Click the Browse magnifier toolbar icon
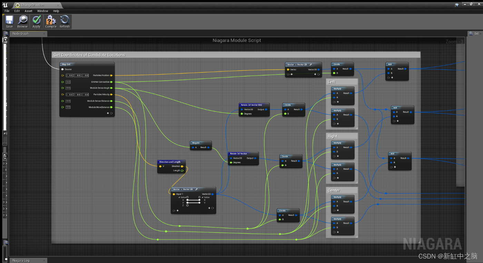This screenshot has width=483, height=263. 22,21
